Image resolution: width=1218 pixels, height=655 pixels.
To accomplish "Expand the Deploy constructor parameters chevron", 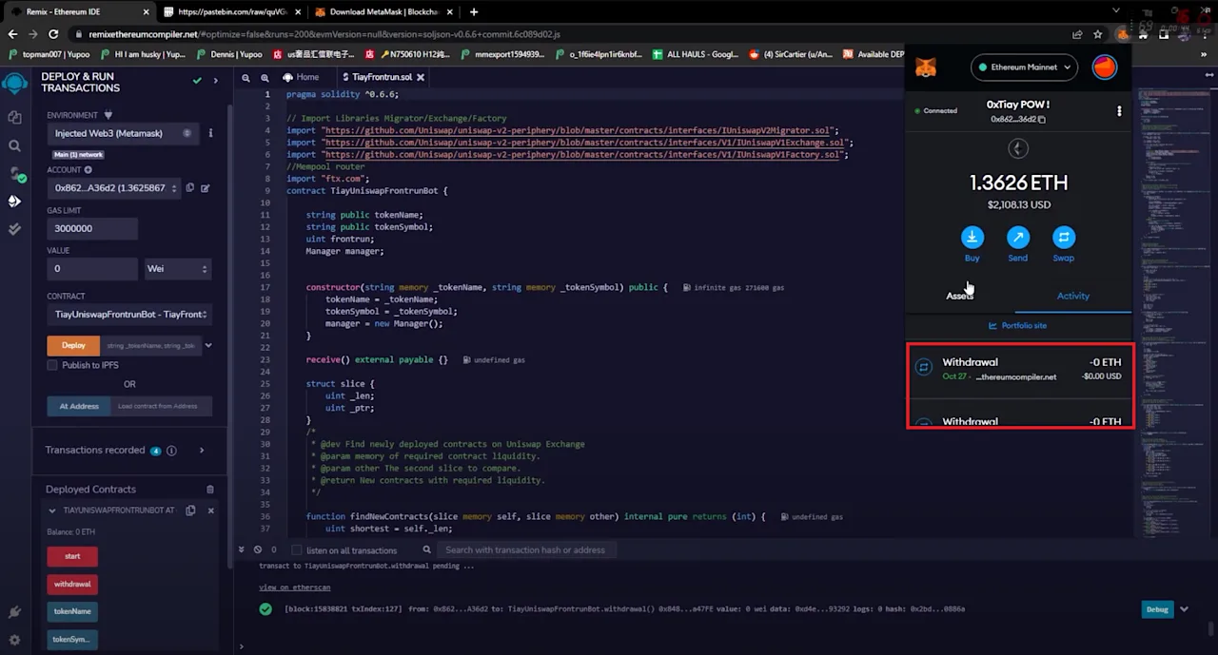I will 208,345.
